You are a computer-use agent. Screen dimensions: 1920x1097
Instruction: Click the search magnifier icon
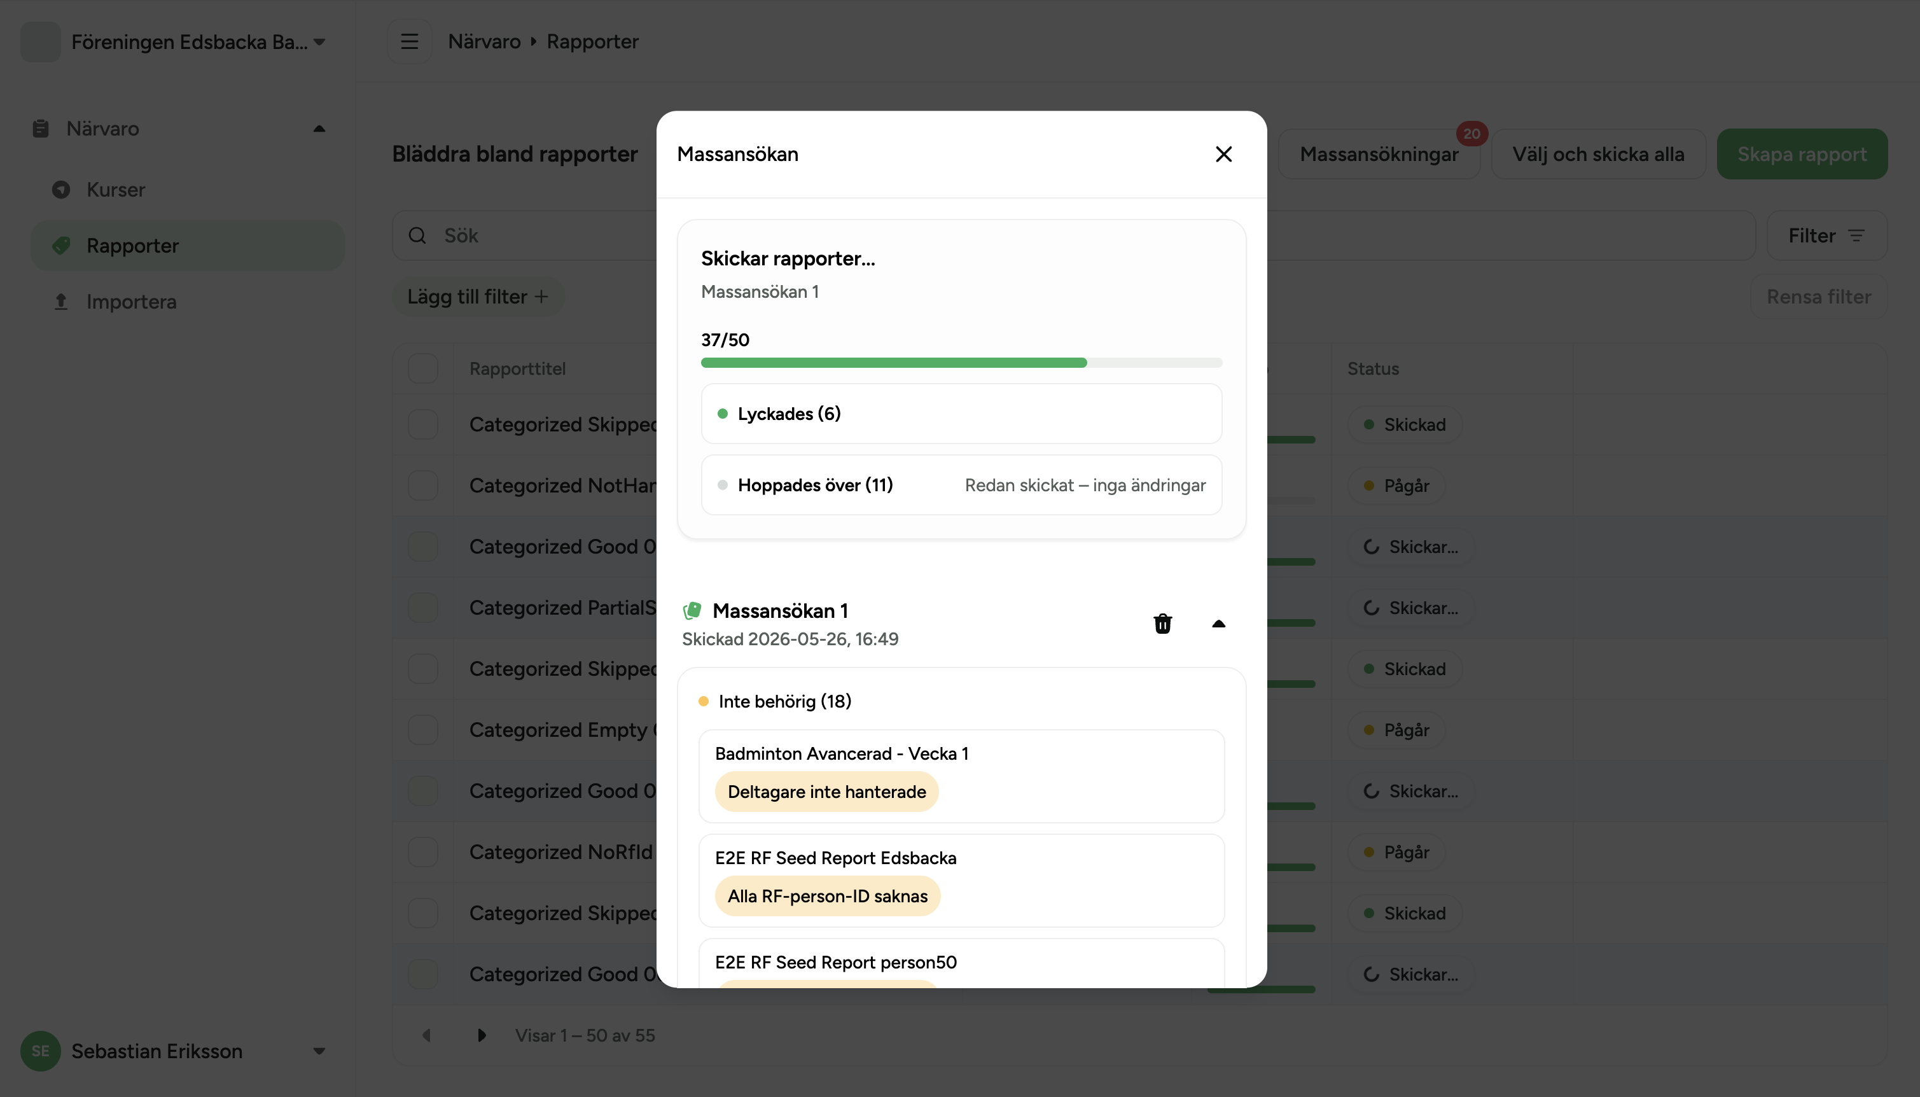point(417,236)
